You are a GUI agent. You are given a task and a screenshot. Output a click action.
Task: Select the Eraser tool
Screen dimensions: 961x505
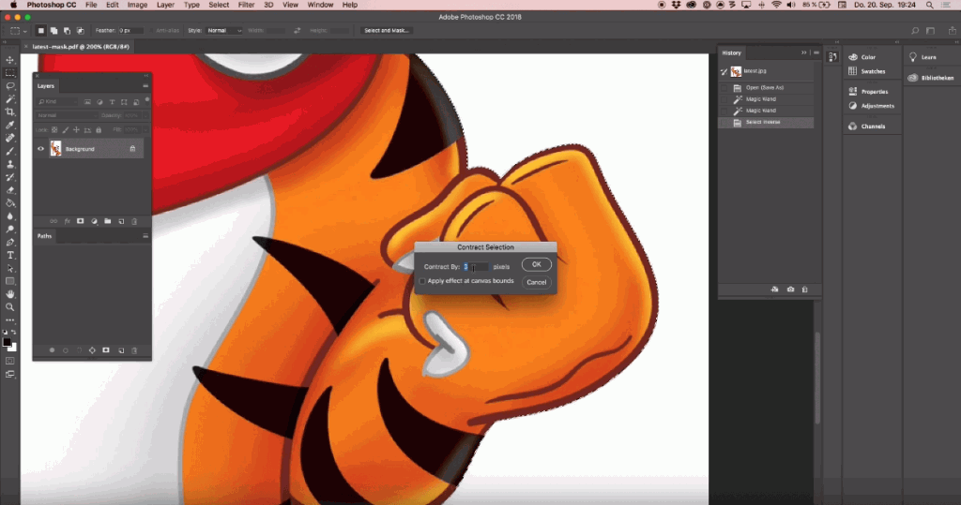pyautogui.click(x=9, y=190)
